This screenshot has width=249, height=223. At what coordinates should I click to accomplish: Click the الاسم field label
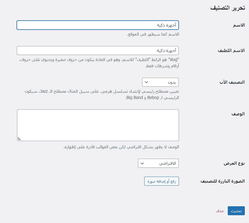coord(239,25)
